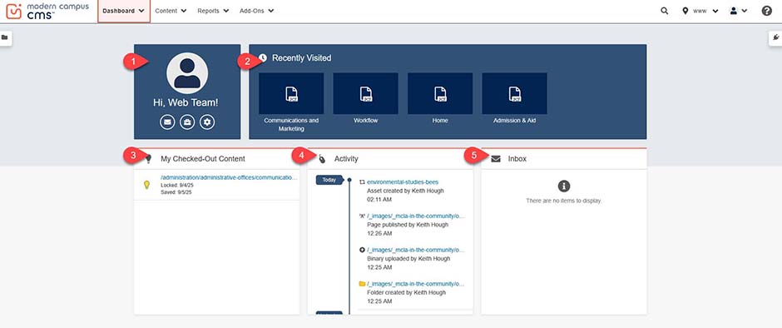Click the Inbox envelope icon

(496, 159)
